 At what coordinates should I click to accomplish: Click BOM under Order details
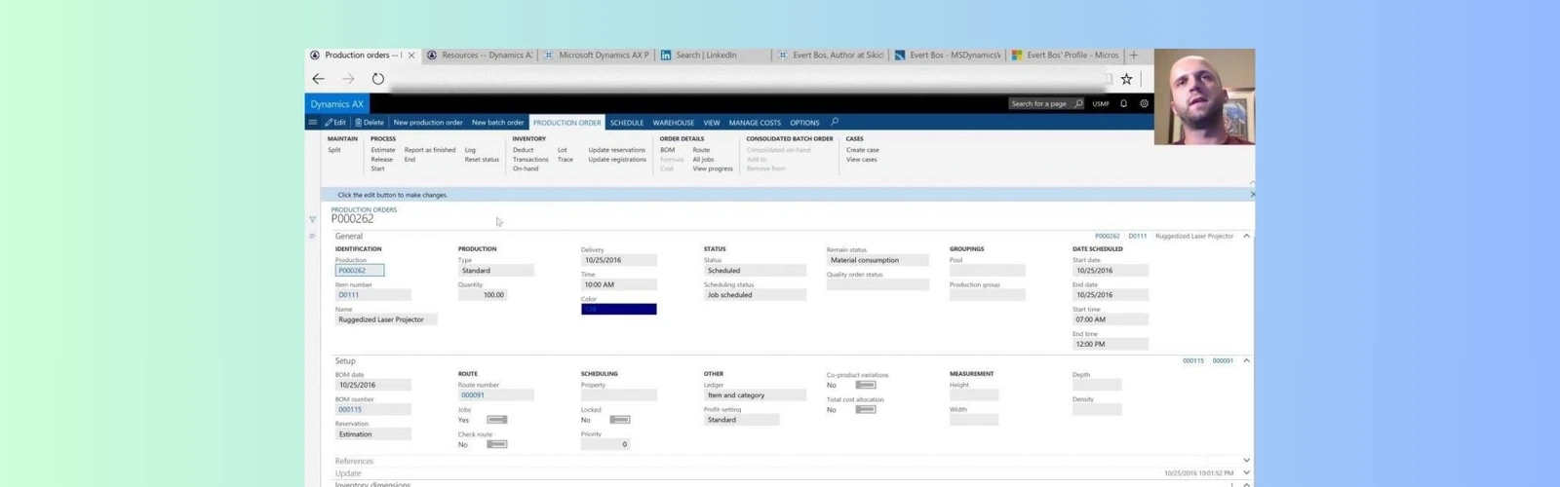point(668,150)
